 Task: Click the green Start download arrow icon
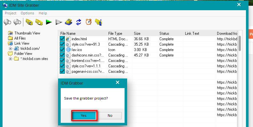[x=49, y=22]
